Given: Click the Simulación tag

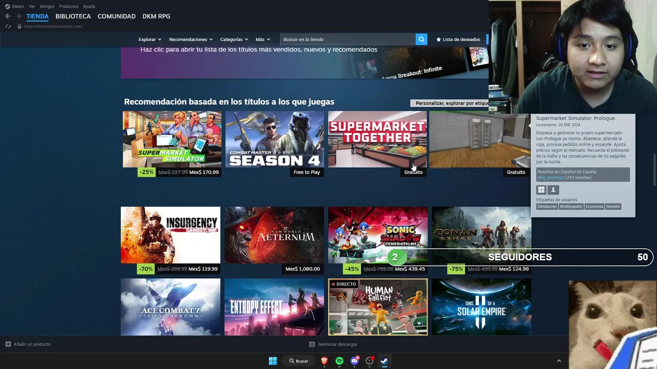Looking at the screenshot, I should (x=547, y=207).
